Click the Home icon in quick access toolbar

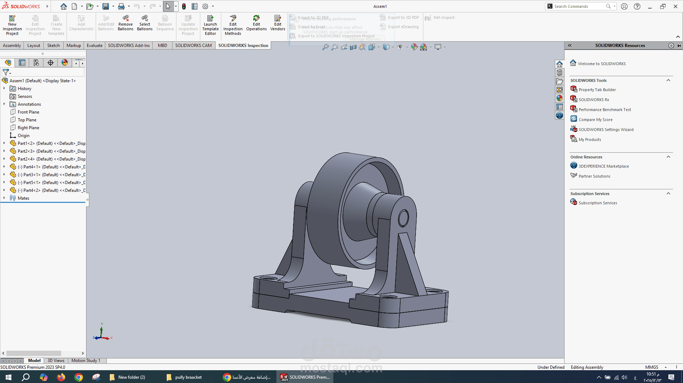[x=64, y=6]
